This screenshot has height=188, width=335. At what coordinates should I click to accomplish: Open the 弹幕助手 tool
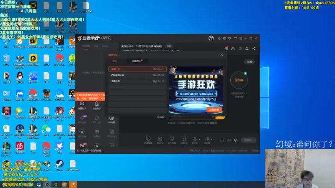point(82,106)
